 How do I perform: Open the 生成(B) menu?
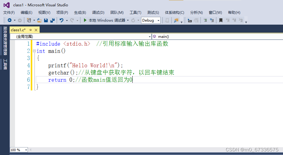(x=80, y=12)
